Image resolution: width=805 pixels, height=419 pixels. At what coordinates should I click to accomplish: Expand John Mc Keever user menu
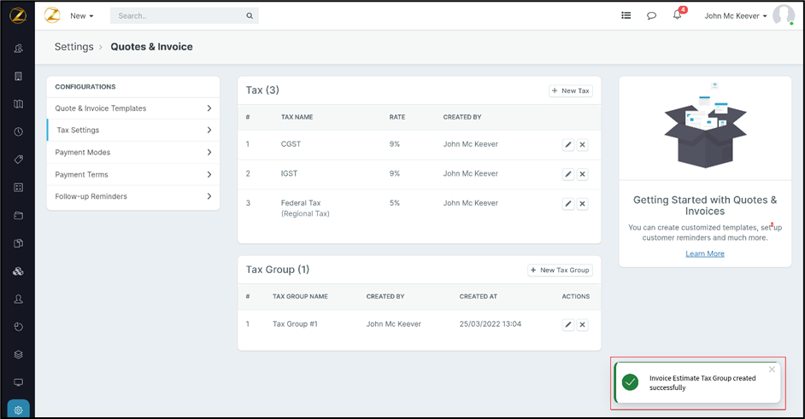(736, 15)
